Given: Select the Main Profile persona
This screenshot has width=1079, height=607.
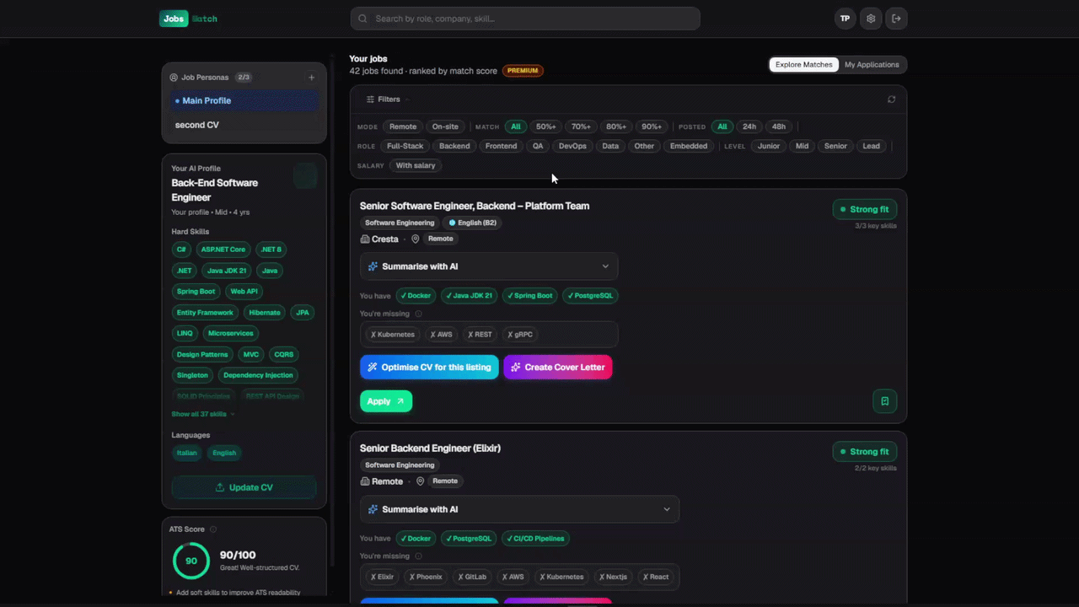Looking at the screenshot, I should click(244, 101).
